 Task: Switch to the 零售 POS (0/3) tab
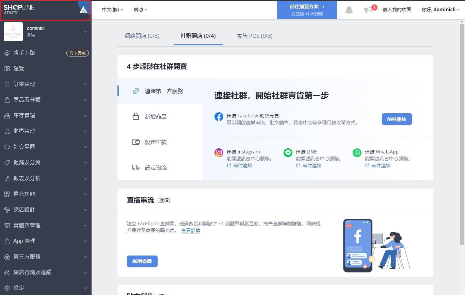[x=255, y=36]
